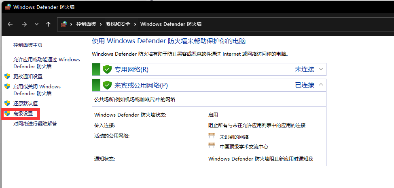Screen dimensions: 394x188
Task: Open 控制面板主页 link
Action: pos(28,45)
